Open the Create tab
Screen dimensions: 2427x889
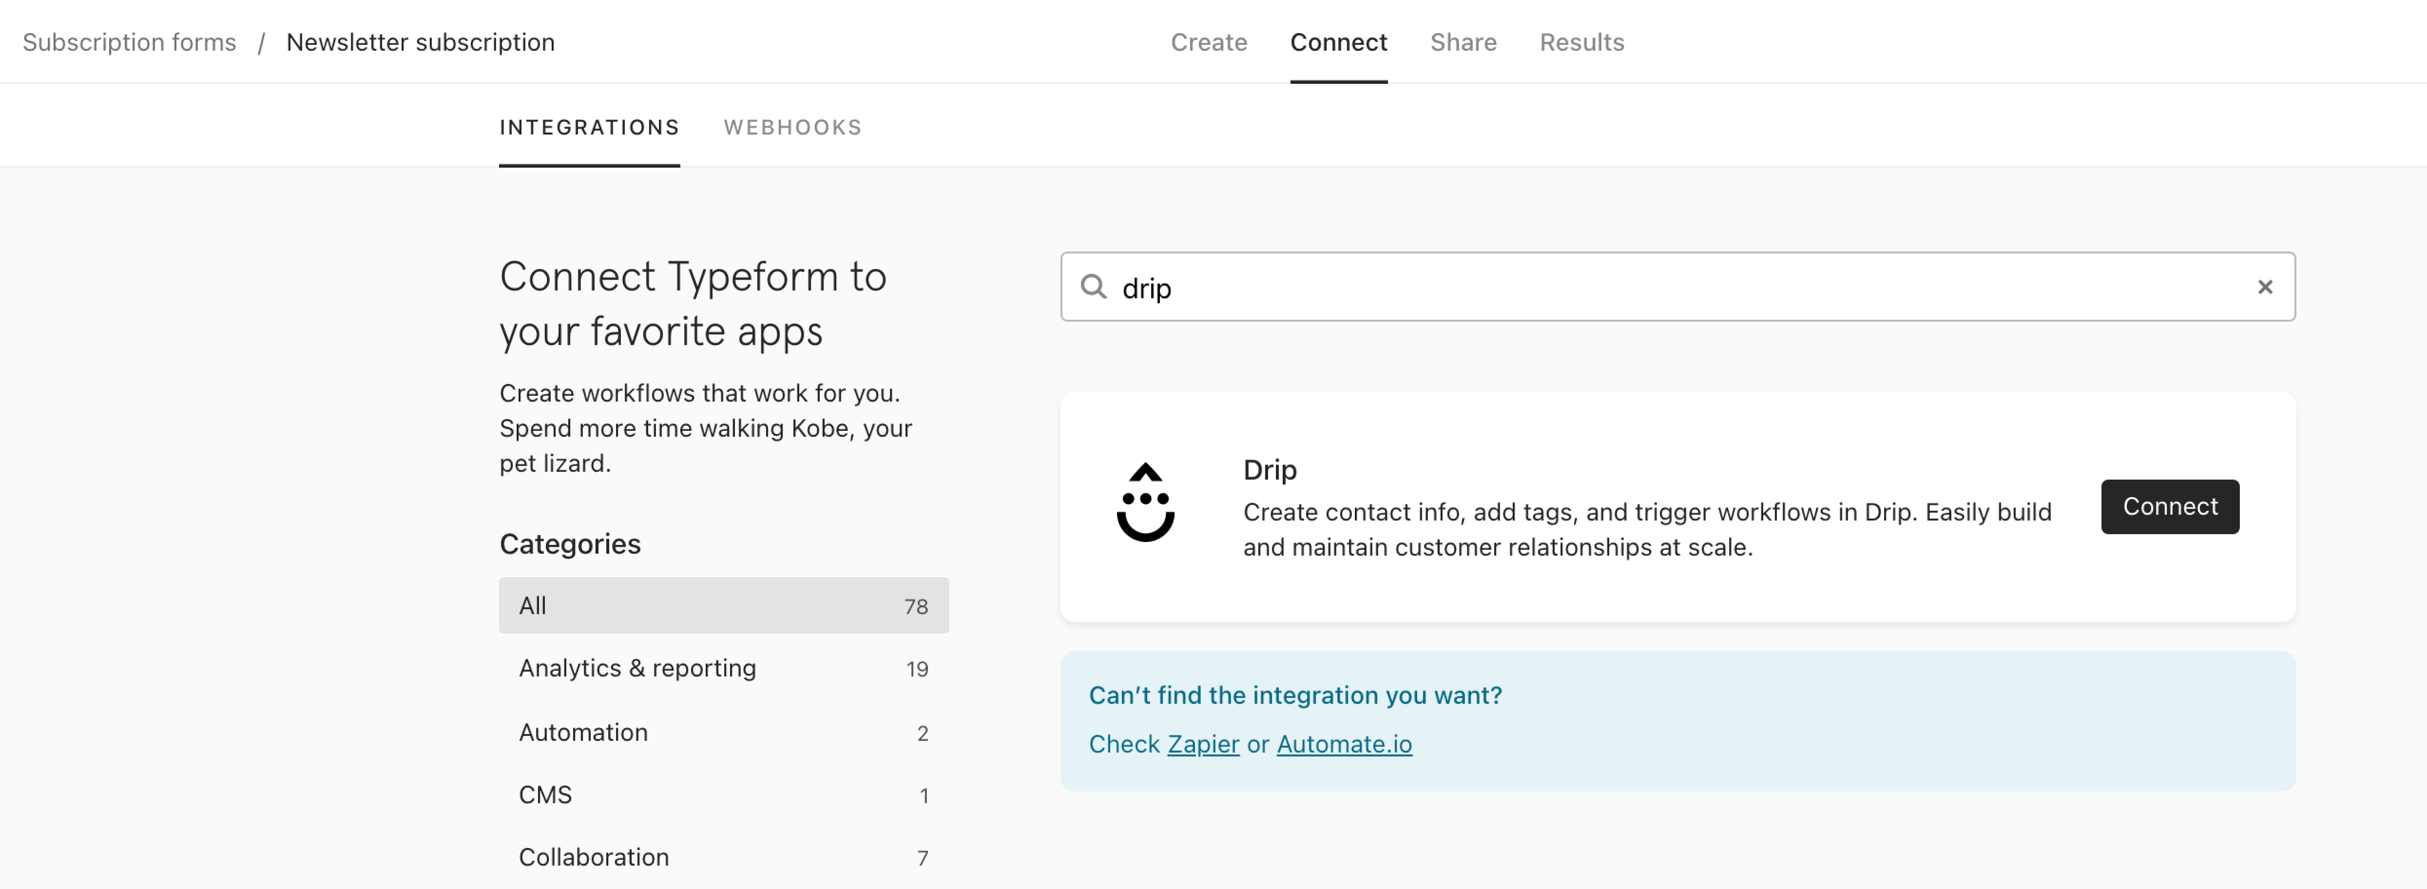click(1209, 42)
